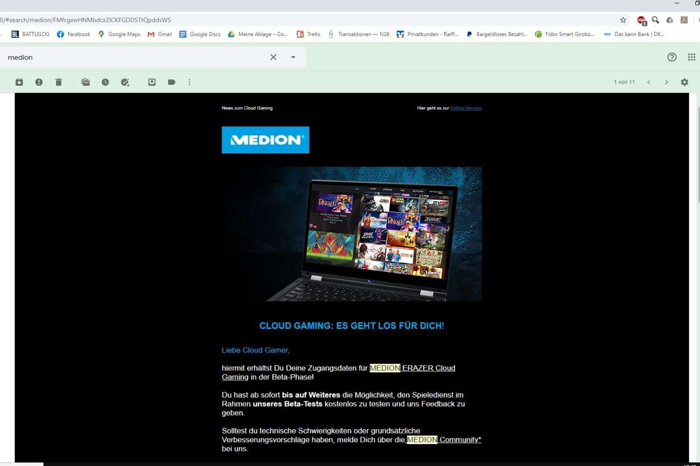Open Facebook bookmark
The width and height of the screenshot is (700, 466).
click(74, 34)
